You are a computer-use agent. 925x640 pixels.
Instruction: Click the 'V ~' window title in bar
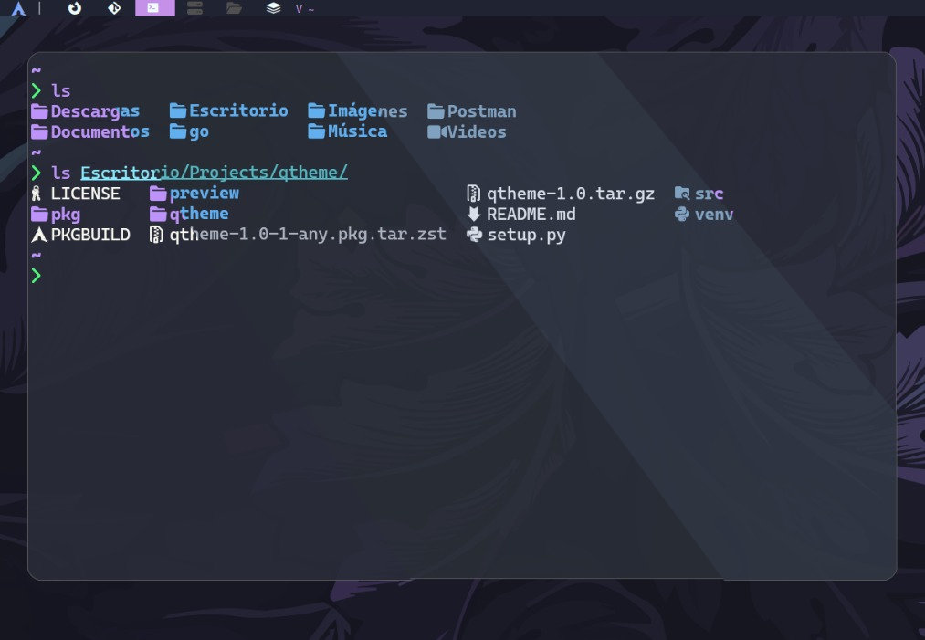(305, 9)
